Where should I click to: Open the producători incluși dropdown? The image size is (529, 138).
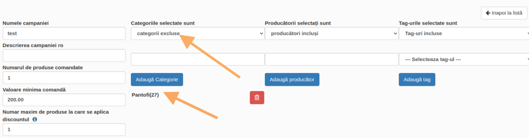pyautogui.click(x=331, y=33)
